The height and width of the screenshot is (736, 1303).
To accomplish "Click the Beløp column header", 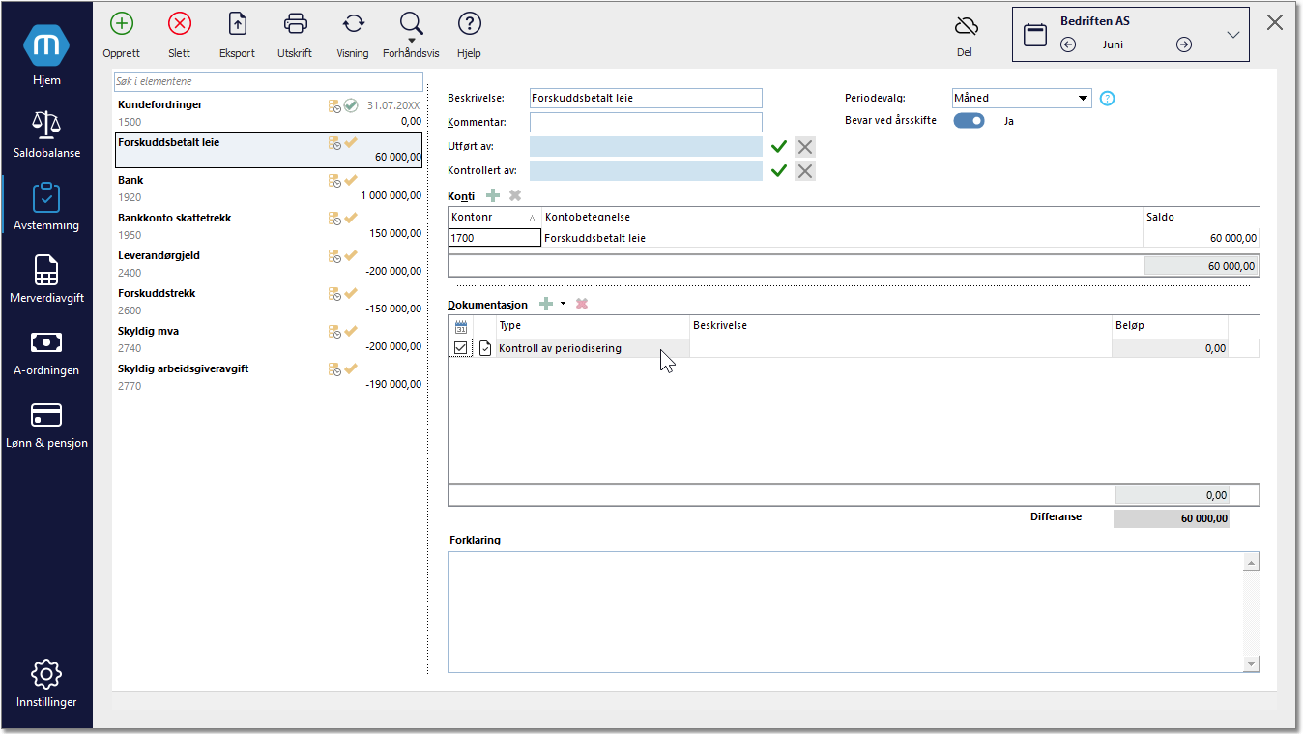I will [1170, 326].
